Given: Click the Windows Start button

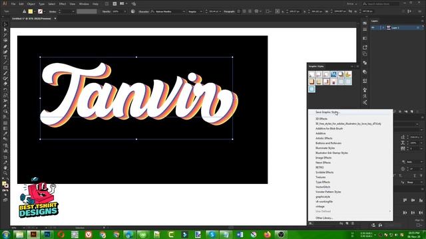Looking at the screenshot, I should coord(5,234).
